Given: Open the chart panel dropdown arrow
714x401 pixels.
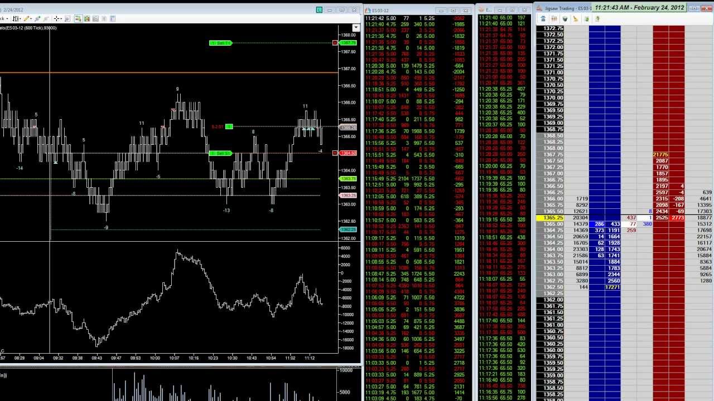Looking at the screenshot, I should tap(356, 28).
